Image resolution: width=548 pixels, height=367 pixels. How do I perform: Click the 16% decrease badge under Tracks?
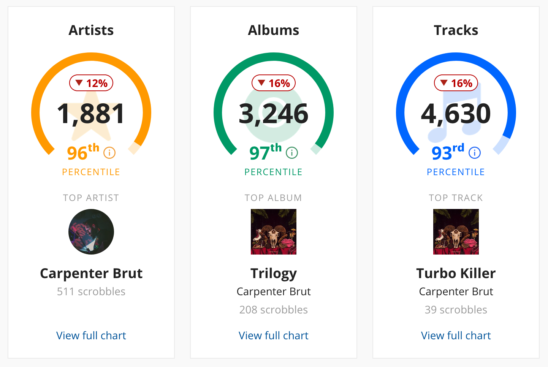456,83
